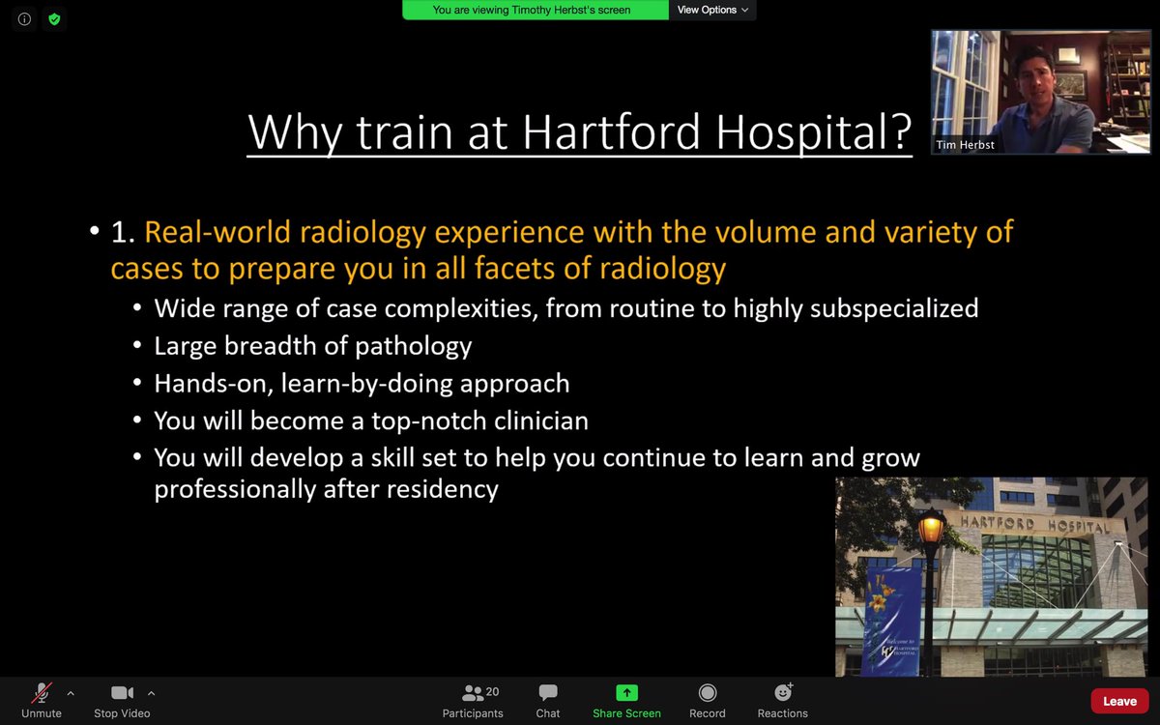The image size is (1160, 725).
Task: Click the green screen-viewing status banner
Action: [535, 10]
